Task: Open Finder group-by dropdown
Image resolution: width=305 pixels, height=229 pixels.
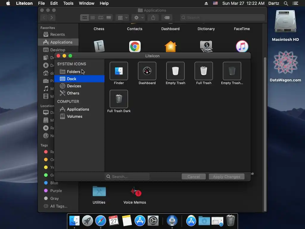Action: [x=122, y=18]
